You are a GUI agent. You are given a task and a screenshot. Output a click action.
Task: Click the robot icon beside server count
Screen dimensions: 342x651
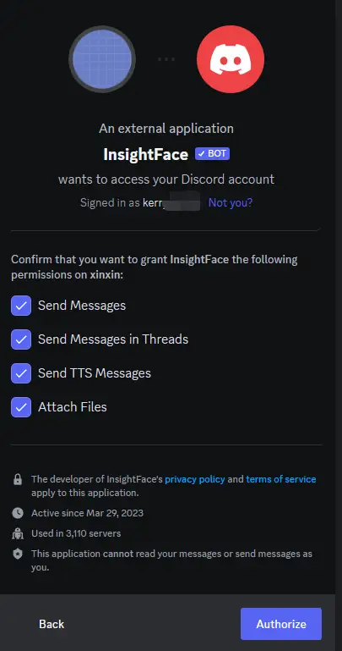[x=18, y=533]
